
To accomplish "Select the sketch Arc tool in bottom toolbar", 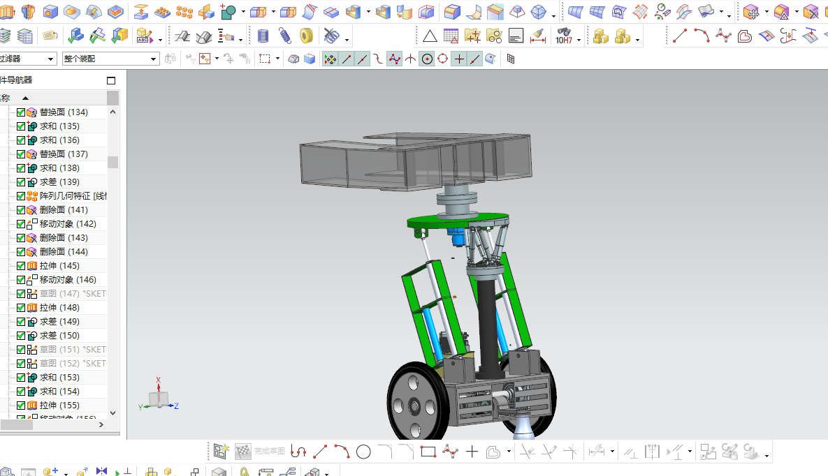I will coord(342,452).
